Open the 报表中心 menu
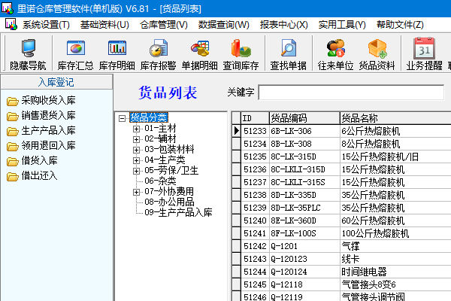This screenshot has width=451, height=301. click(x=283, y=25)
